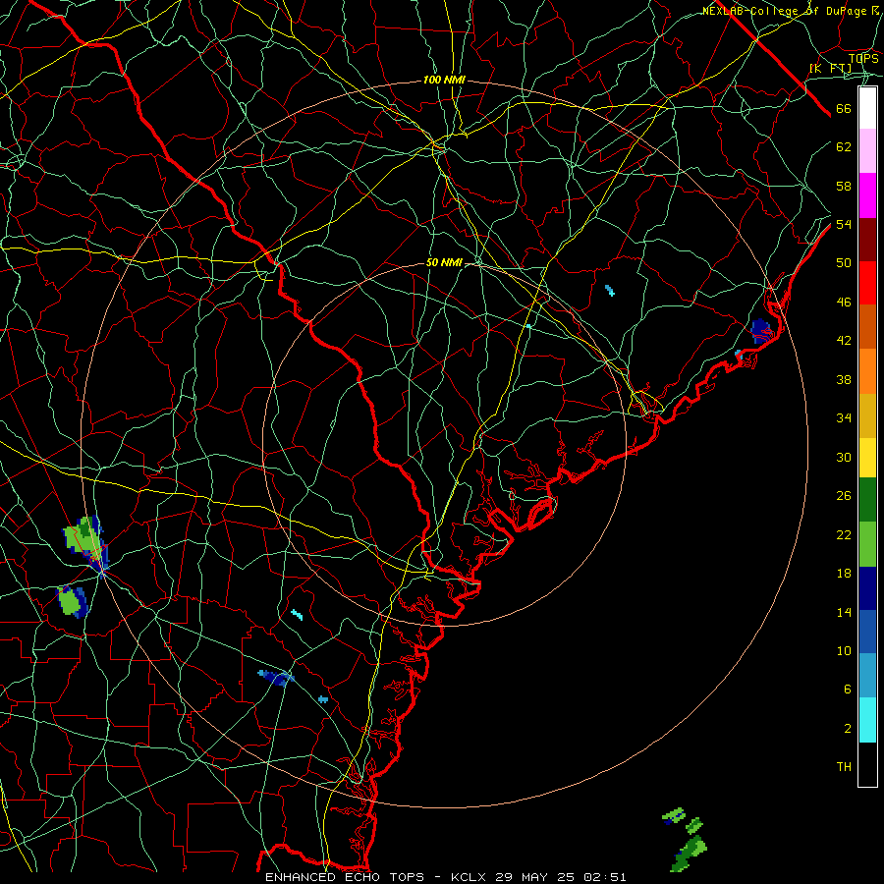Click 'ENHANCED ECHO TOPS' caption text
The width and height of the screenshot is (884, 884).
(345, 877)
